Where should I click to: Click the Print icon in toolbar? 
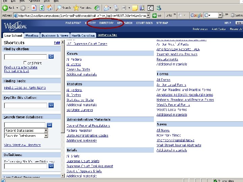tap(116, 8)
